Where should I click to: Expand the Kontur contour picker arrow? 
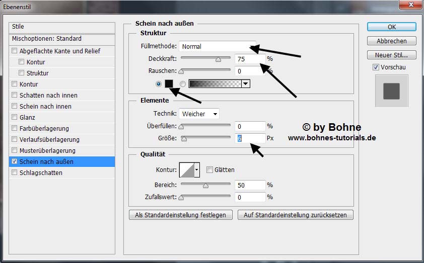197,170
